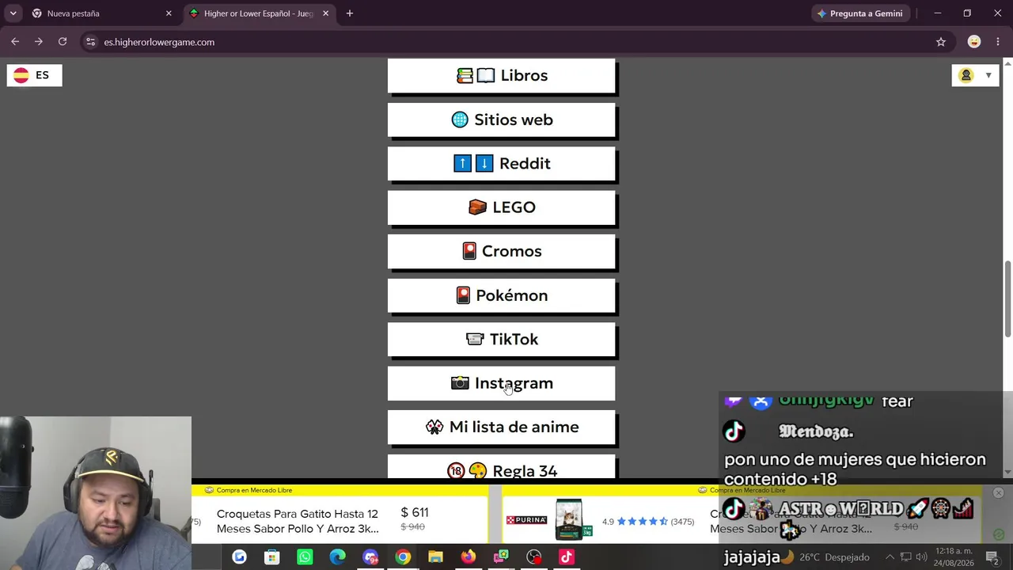Show hidden system tray icons
Screen dimensions: 1013x570
[890, 557]
